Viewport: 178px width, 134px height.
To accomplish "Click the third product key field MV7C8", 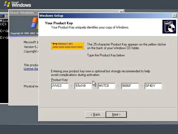I will [107, 86].
